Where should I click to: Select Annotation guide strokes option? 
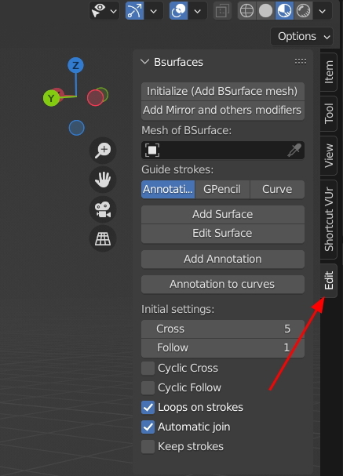(168, 190)
